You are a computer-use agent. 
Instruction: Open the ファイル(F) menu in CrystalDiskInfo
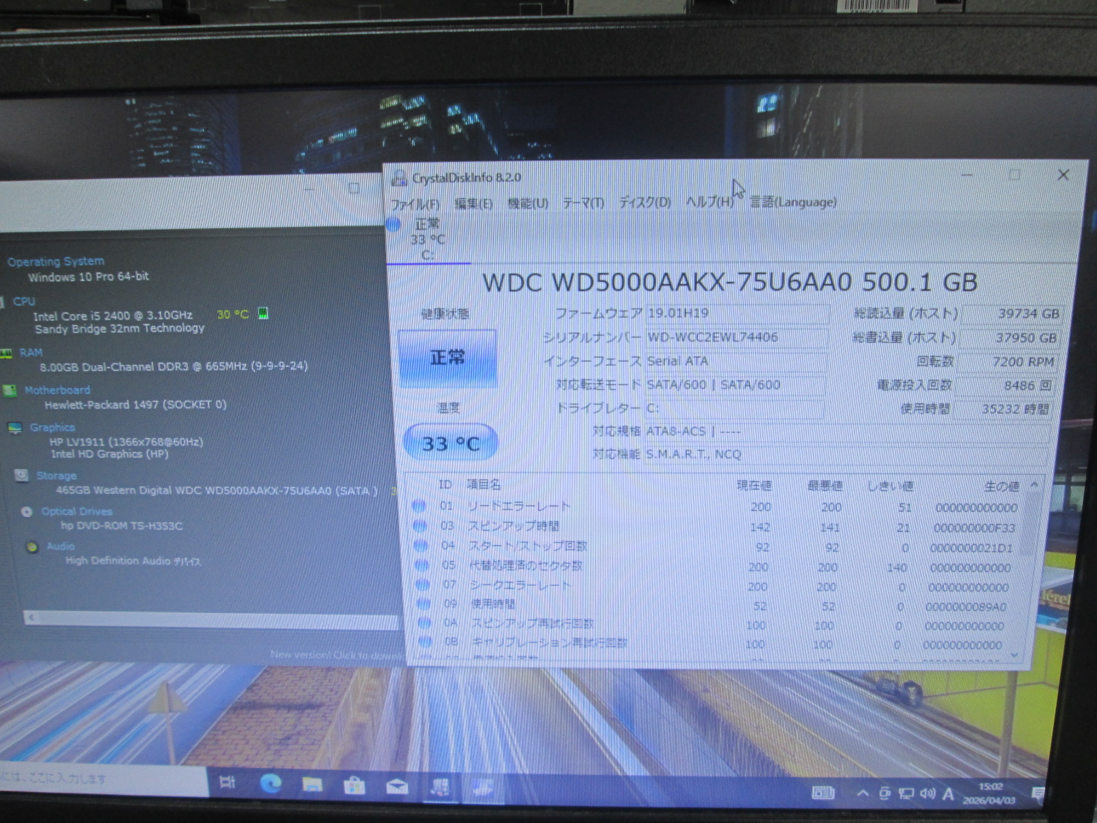(415, 204)
